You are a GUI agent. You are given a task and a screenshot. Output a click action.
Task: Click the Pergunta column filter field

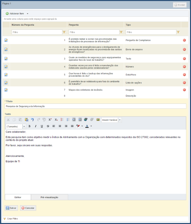(x=94, y=32)
